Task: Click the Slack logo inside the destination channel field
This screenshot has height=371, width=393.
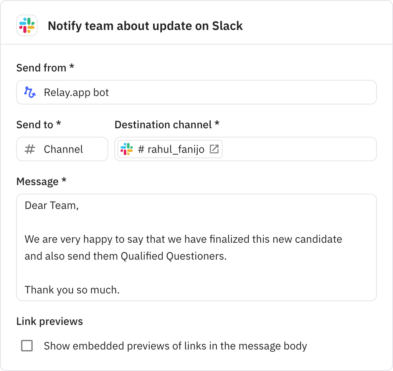Action: pos(127,149)
